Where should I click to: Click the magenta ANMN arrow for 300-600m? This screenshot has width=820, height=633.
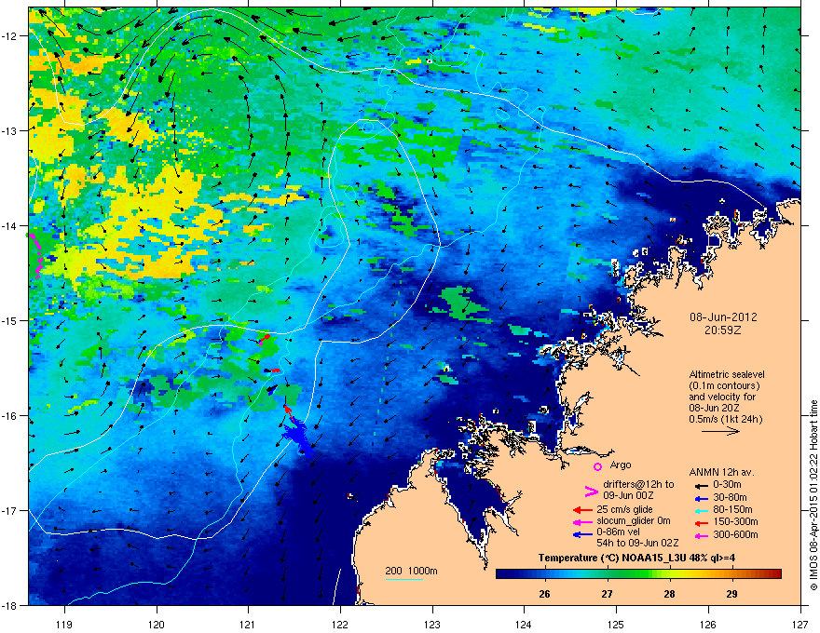701,535
